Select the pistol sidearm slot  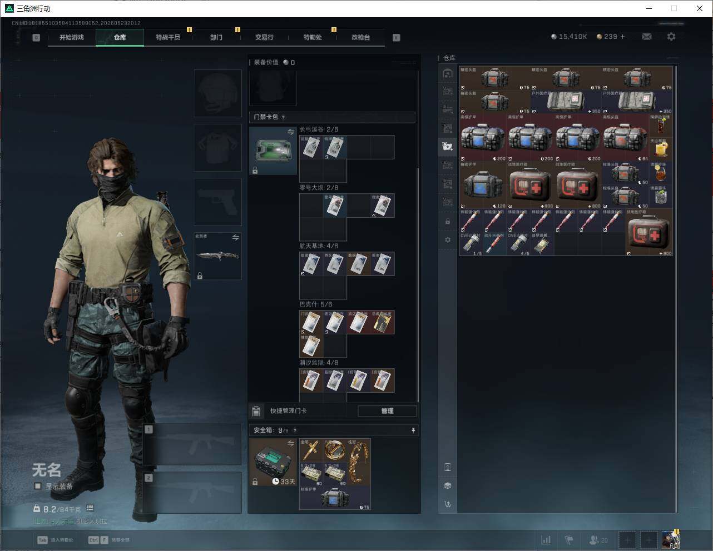[x=217, y=202]
